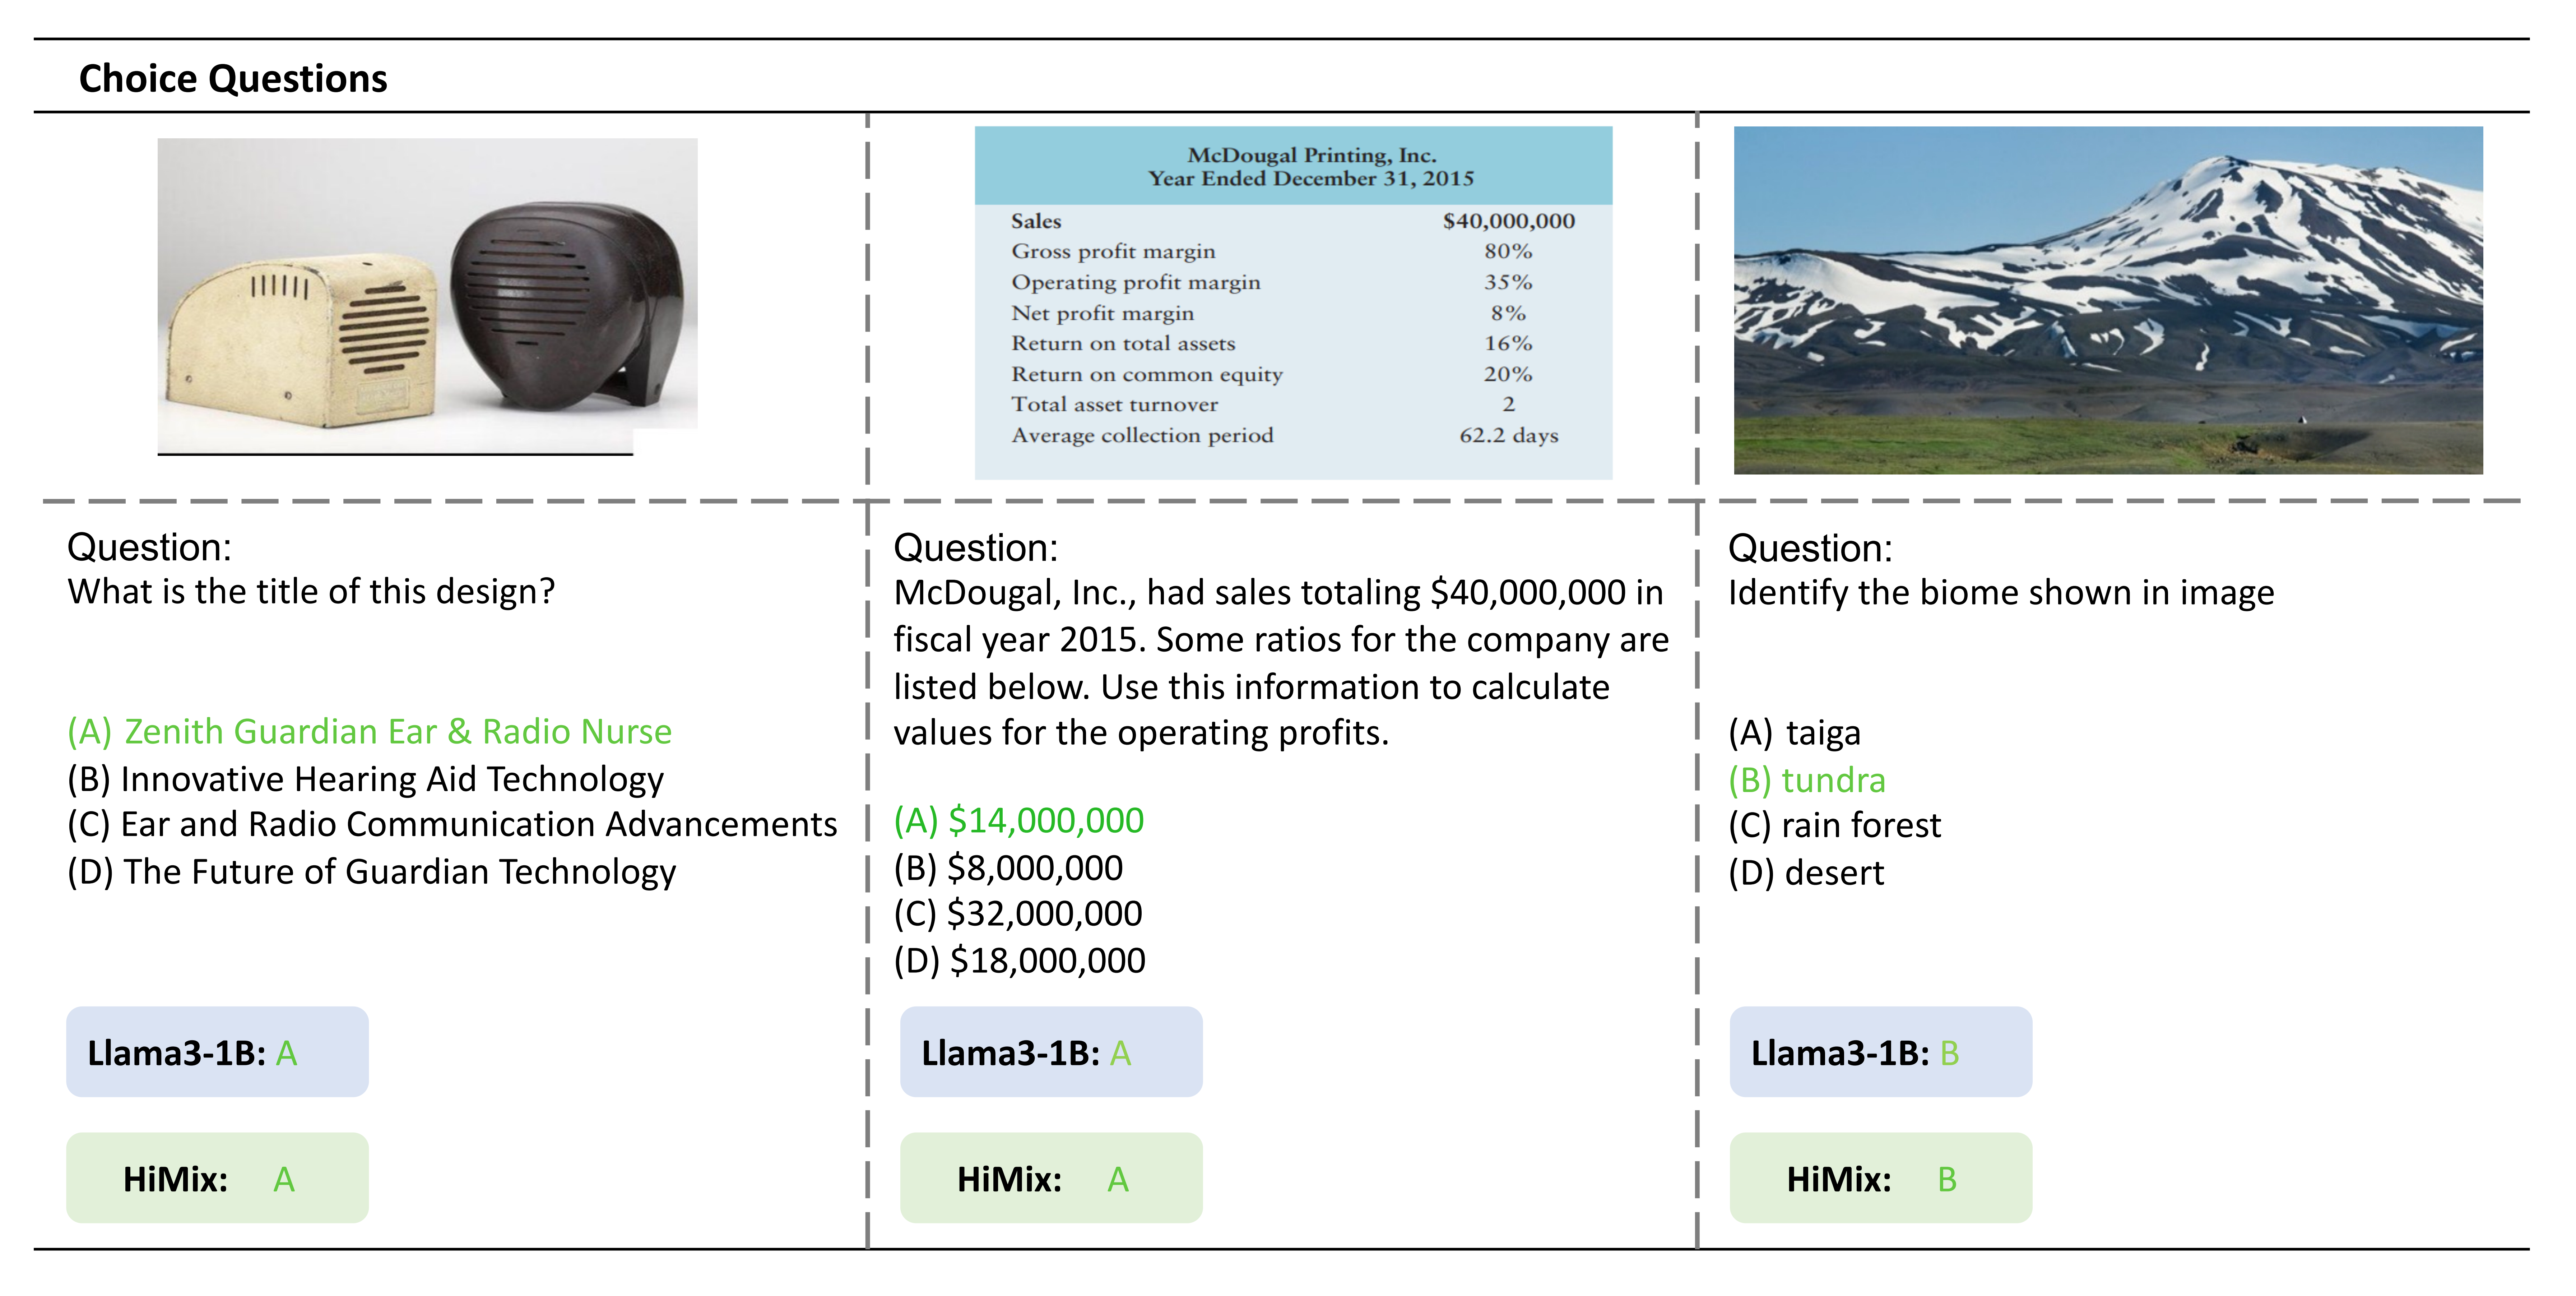Select answer '(B) $8,000,000'
This screenshot has width=2576, height=1296.
[x=1008, y=868]
